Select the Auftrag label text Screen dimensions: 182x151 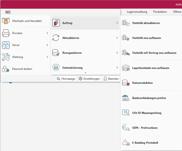pos(67,23)
